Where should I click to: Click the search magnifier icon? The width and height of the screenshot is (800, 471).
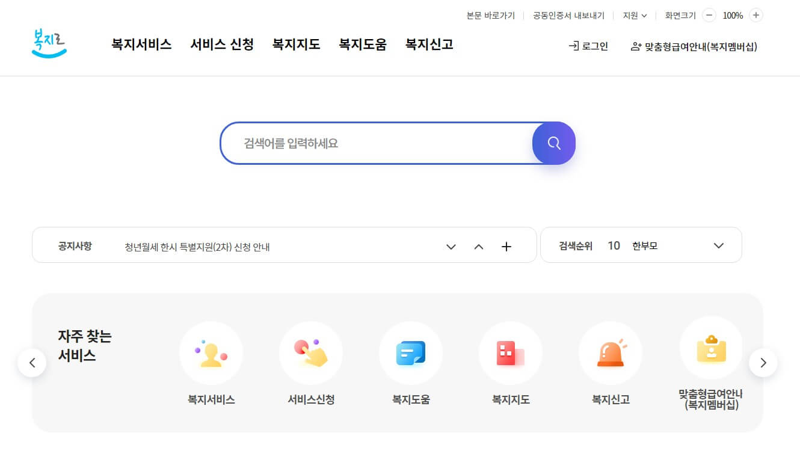pyautogui.click(x=553, y=143)
